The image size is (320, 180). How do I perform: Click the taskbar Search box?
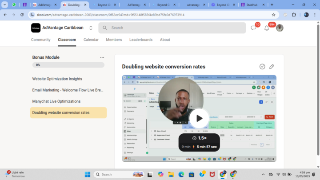point(119,175)
